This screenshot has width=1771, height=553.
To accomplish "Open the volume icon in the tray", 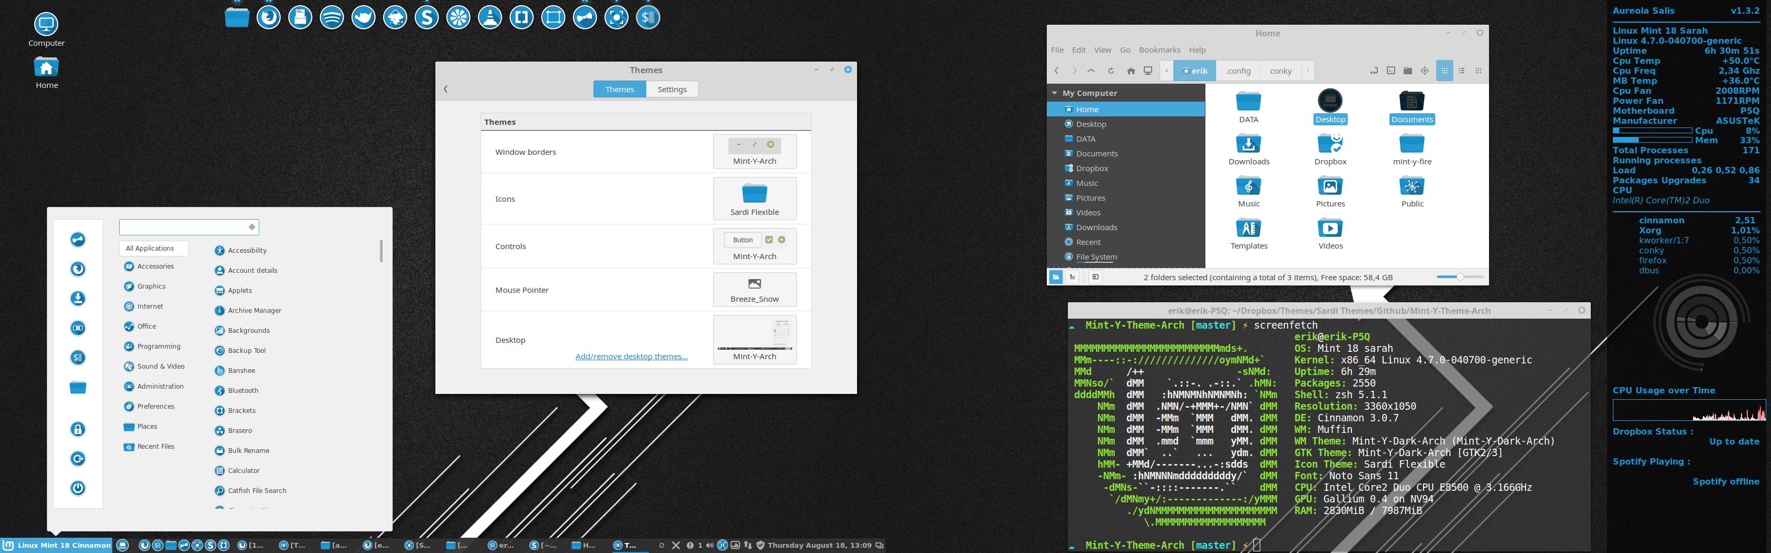I will tap(709, 546).
